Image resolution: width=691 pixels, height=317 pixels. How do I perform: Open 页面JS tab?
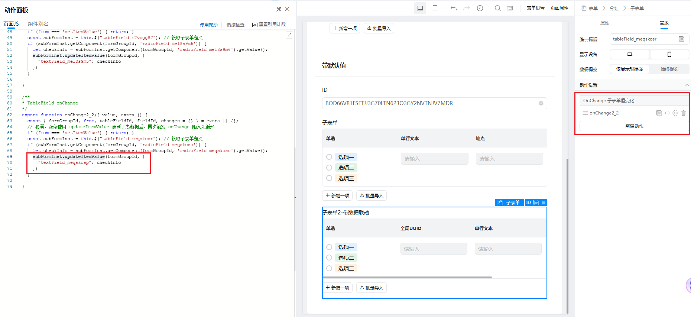[x=11, y=24]
